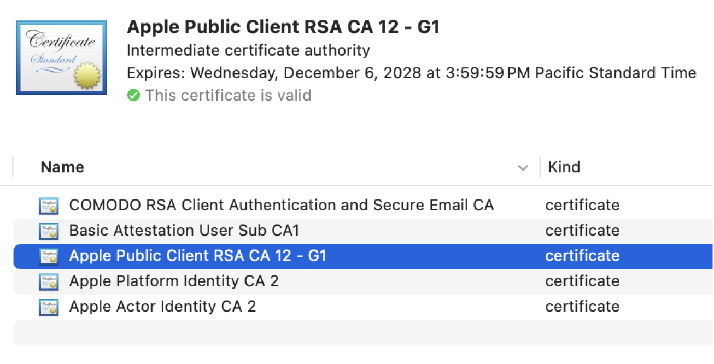Toggle sort order using Name column chevron

click(523, 168)
